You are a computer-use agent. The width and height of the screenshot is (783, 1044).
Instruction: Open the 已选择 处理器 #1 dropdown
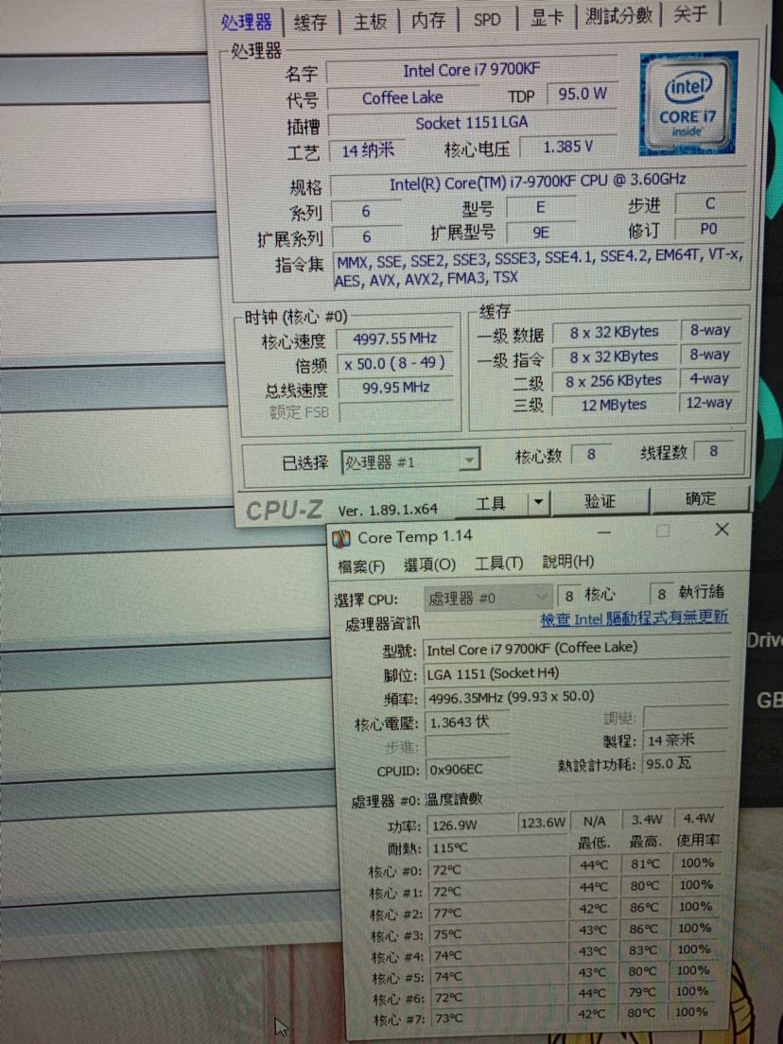410,461
